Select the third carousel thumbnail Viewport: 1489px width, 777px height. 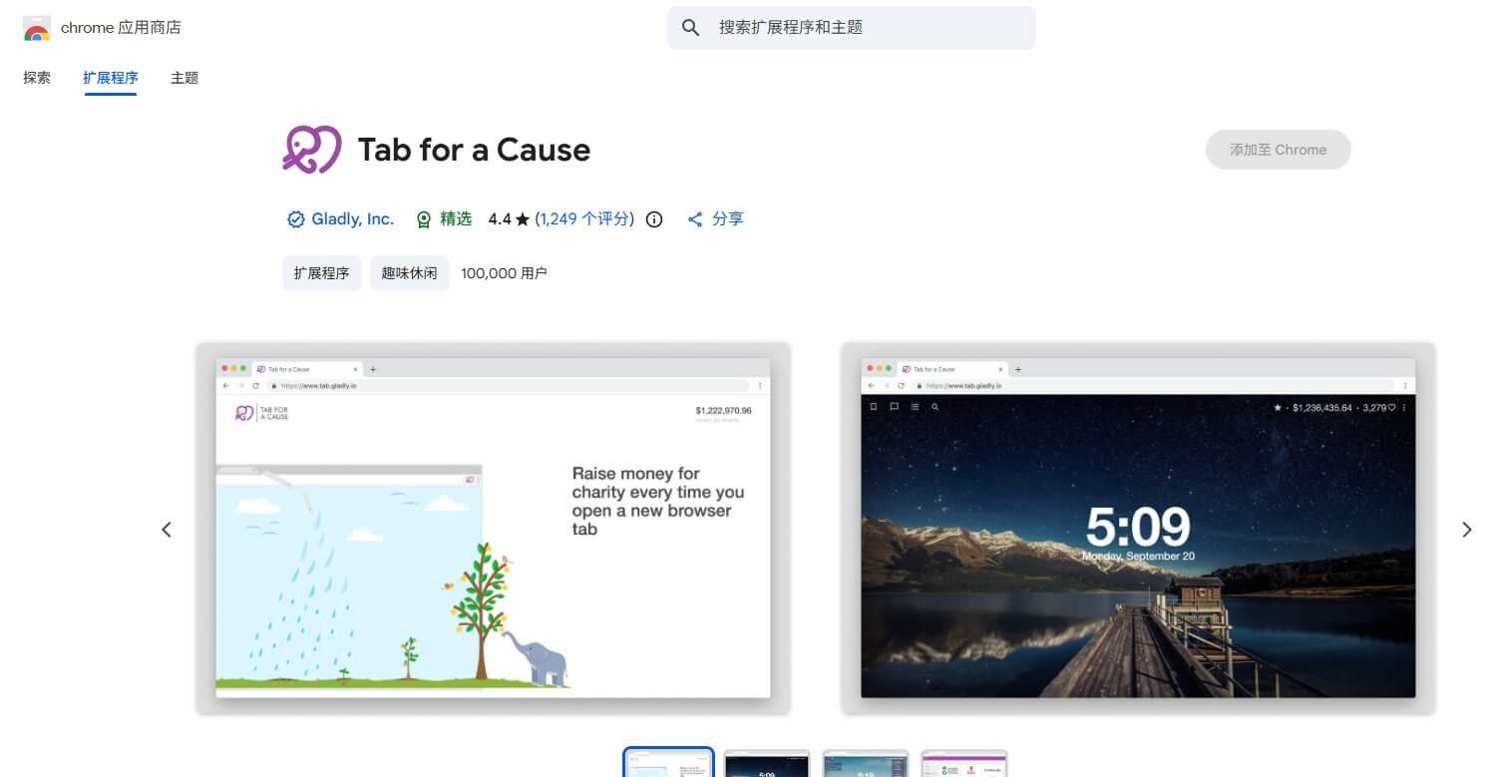pos(866,763)
